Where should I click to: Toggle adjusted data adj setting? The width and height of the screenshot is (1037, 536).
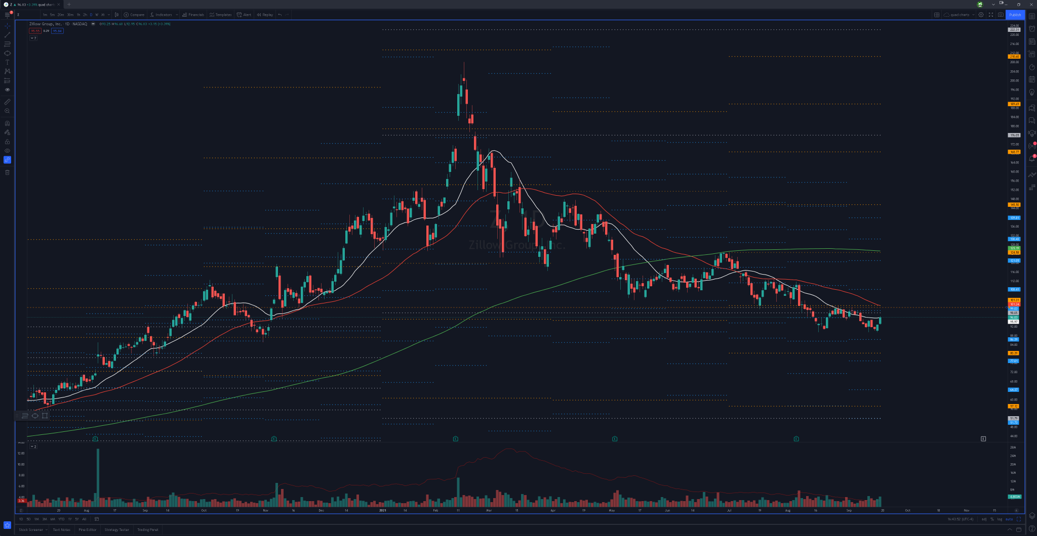(984, 519)
